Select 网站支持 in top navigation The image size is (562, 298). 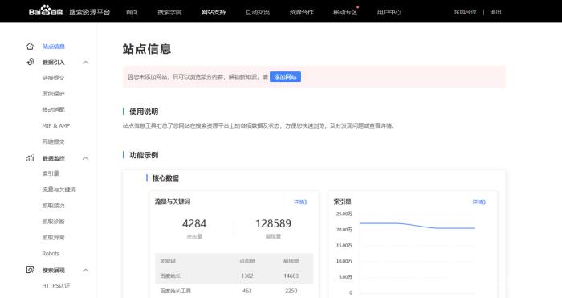tap(214, 12)
